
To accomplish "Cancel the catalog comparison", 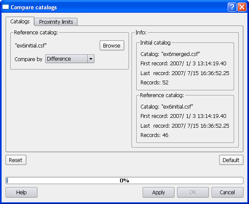I will pos(227,193).
